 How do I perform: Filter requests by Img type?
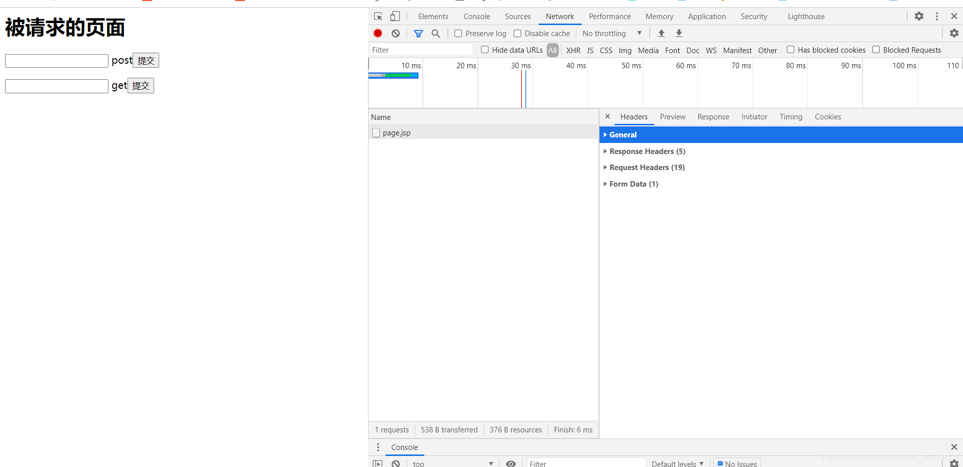pyautogui.click(x=625, y=50)
